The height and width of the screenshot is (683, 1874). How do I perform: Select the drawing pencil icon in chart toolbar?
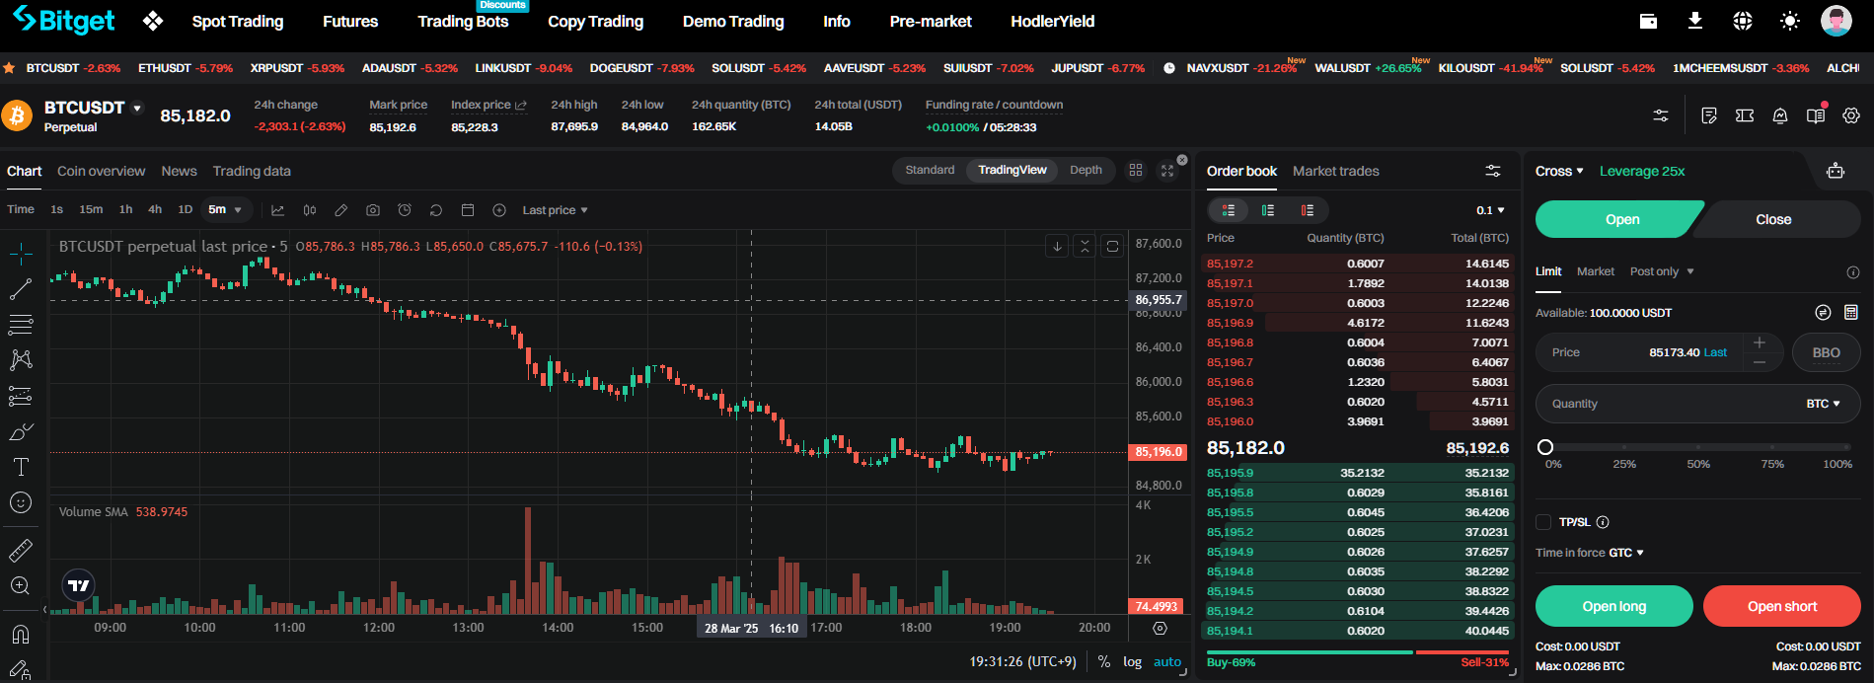pos(341,210)
